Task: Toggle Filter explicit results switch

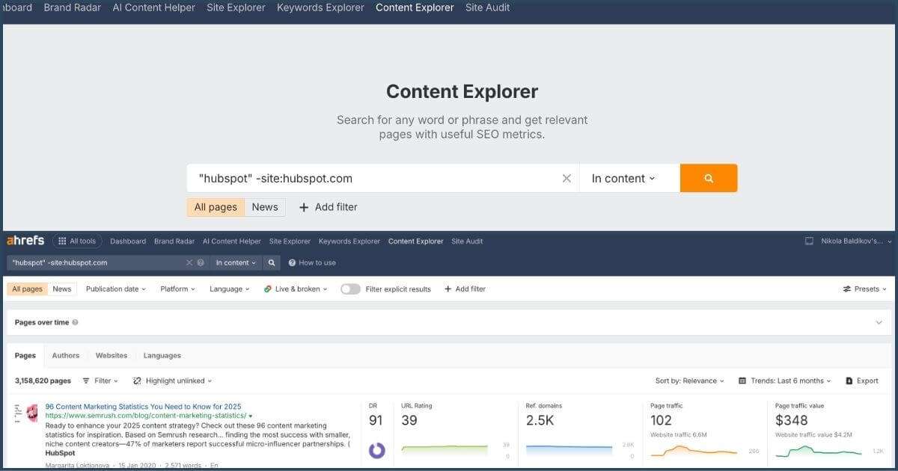Action: point(350,289)
